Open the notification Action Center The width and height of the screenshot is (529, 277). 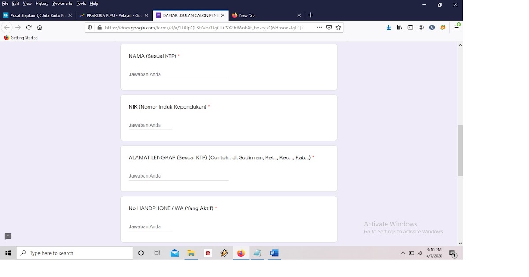click(x=453, y=253)
